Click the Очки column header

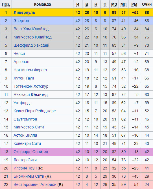tap(147, 4)
